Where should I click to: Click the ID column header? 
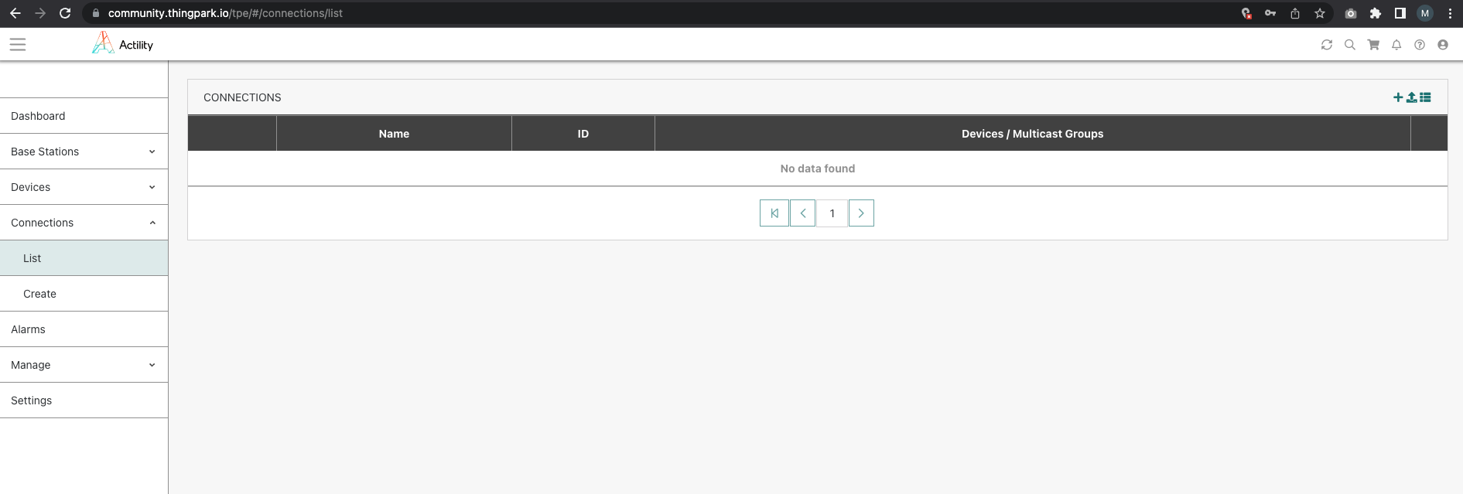583,134
